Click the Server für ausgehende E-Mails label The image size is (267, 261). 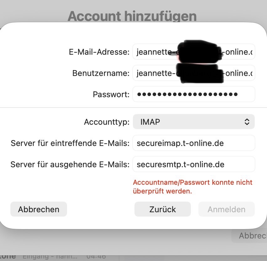(70, 164)
